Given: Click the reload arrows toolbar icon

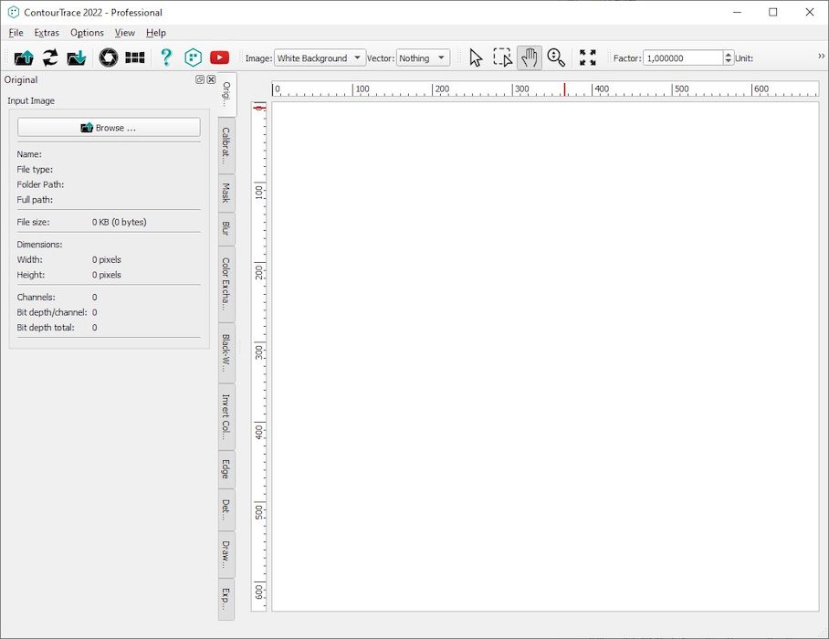Looking at the screenshot, I should pos(50,58).
